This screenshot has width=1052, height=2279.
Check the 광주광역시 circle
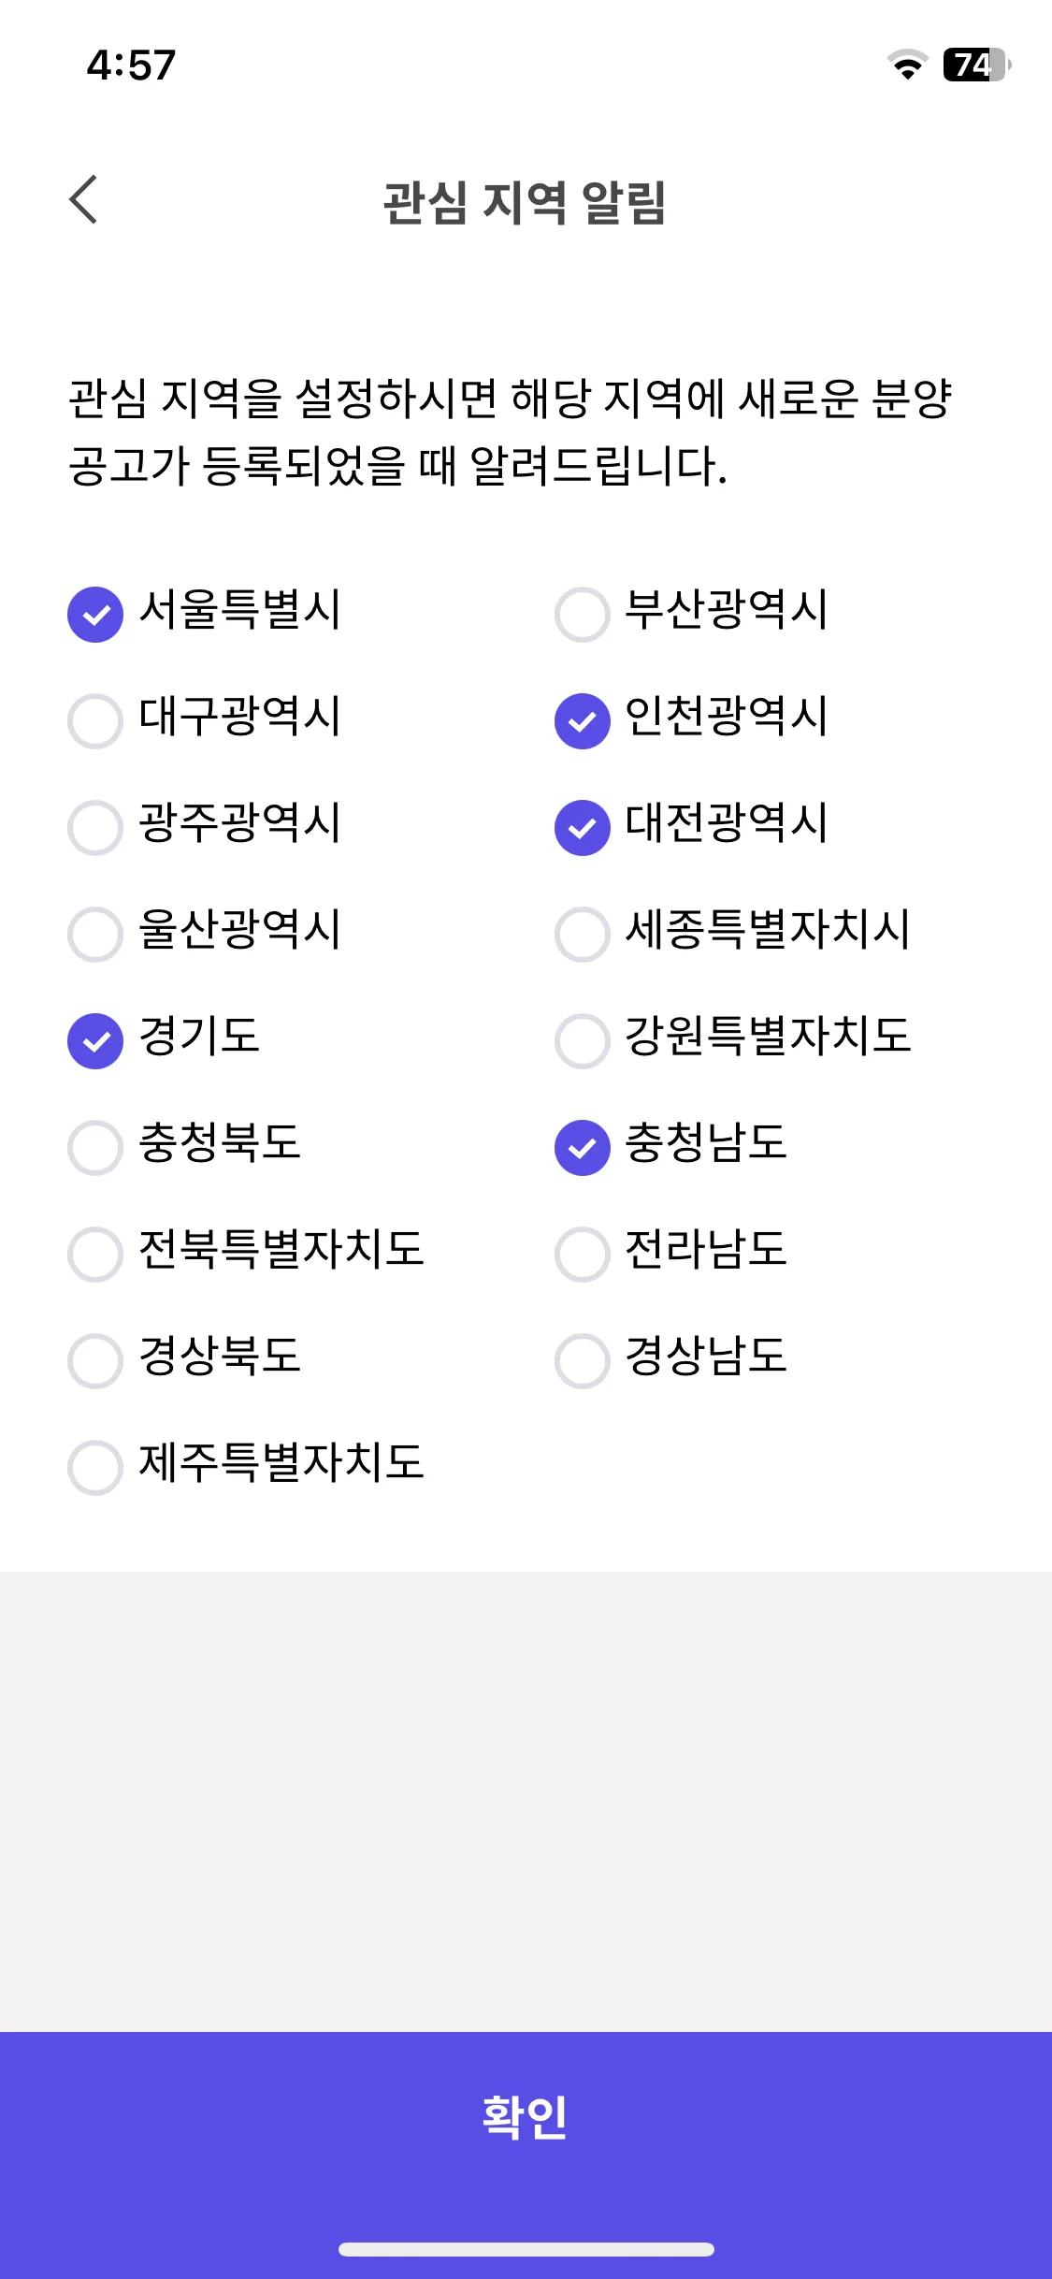coord(95,828)
